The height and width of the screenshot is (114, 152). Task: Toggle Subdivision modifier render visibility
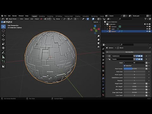pyautogui.click(x=142, y=56)
